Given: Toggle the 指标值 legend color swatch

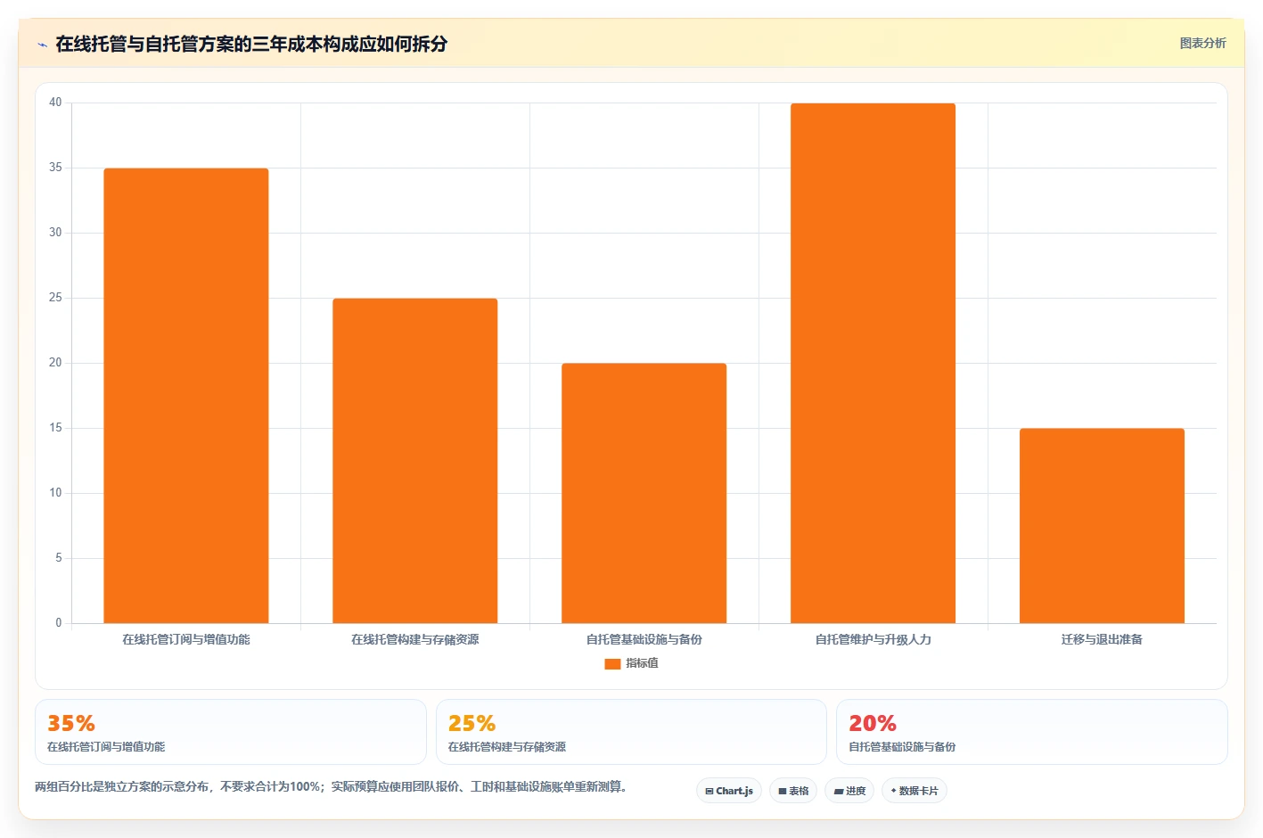Looking at the screenshot, I should pos(612,663).
